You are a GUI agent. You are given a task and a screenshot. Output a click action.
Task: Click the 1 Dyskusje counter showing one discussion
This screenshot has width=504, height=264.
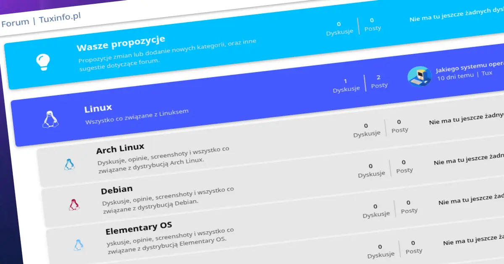coord(346,85)
